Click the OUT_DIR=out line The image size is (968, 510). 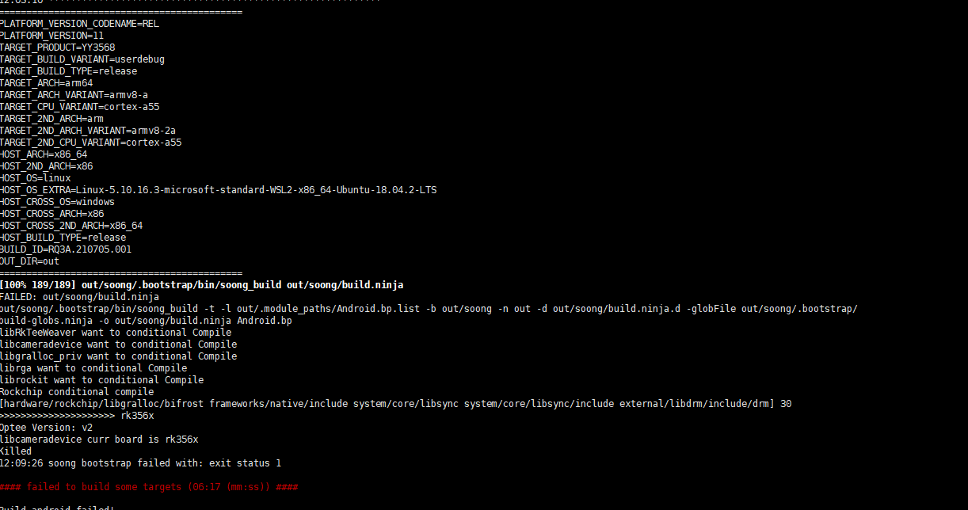pos(29,261)
